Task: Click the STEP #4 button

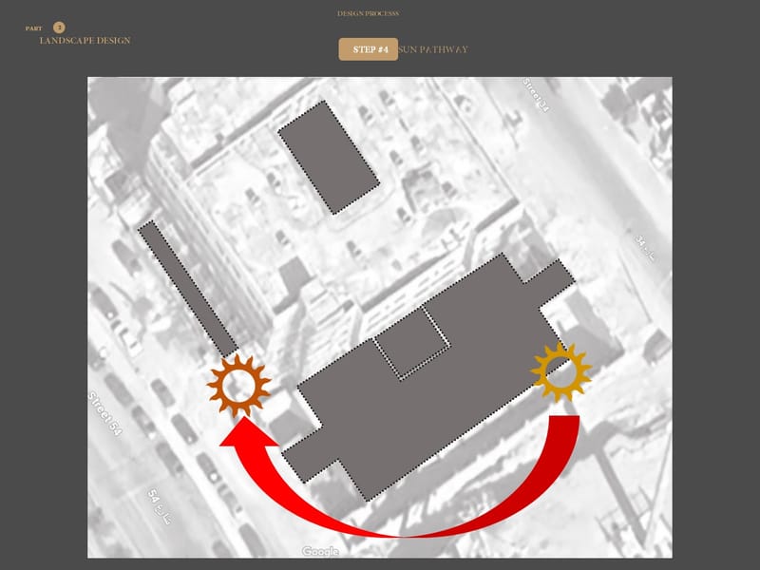Action: (x=368, y=49)
